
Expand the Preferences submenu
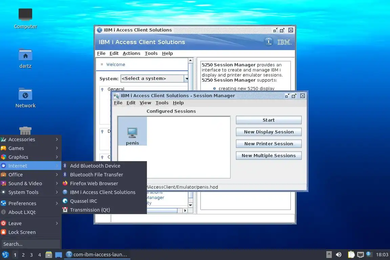pyautogui.click(x=30, y=203)
